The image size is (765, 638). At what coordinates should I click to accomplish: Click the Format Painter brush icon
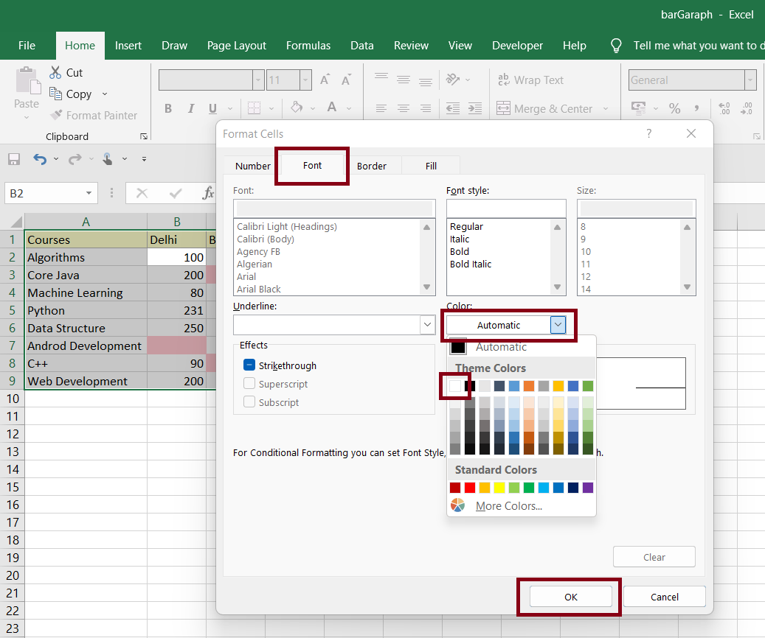tap(56, 116)
